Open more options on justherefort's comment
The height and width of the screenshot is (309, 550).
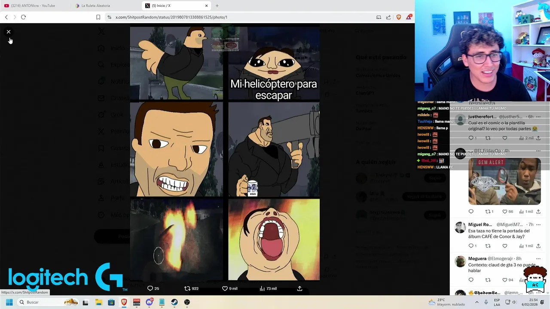(538, 117)
